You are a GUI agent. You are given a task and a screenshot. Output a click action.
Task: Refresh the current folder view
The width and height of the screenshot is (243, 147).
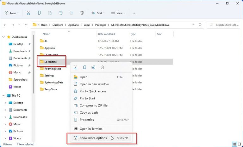click(x=200, y=25)
